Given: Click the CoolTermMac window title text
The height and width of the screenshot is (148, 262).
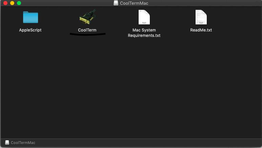Looking at the screenshot, I should [x=134, y=3].
